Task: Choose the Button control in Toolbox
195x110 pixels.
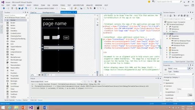Action: point(13,25)
